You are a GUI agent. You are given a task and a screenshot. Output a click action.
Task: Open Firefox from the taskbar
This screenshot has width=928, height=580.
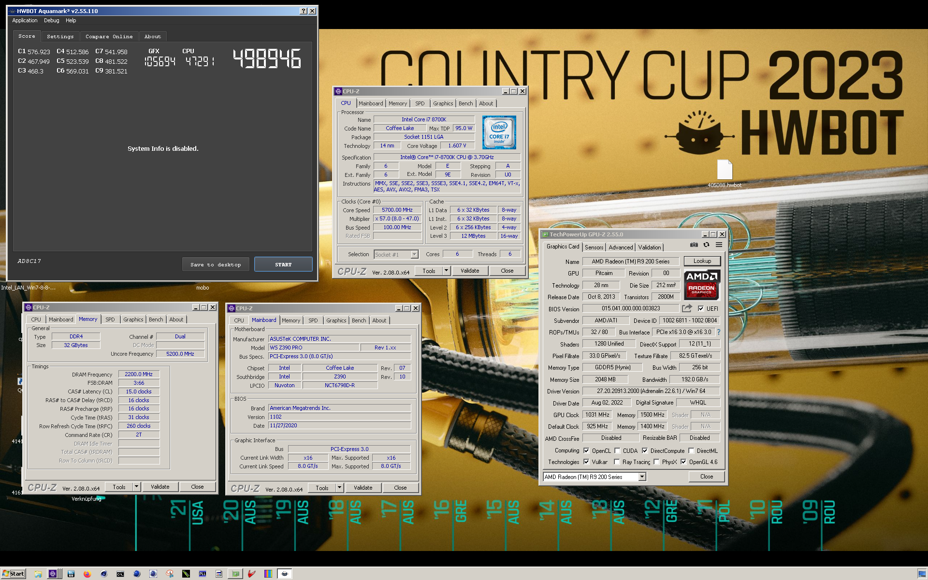click(87, 574)
